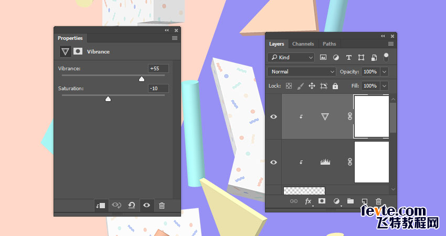
Task: Click the Link layers button
Action: (293, 201)
